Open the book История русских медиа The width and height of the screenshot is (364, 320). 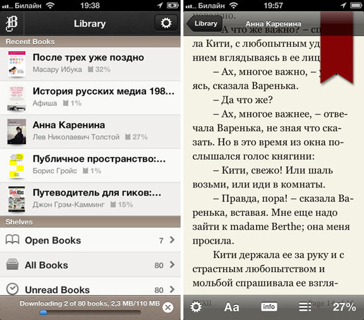coord(90,98)
